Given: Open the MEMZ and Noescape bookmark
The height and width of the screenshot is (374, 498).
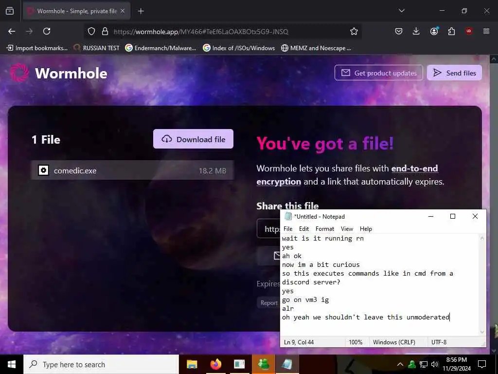Looking at the screenshot, I should (x=316, y=48).
